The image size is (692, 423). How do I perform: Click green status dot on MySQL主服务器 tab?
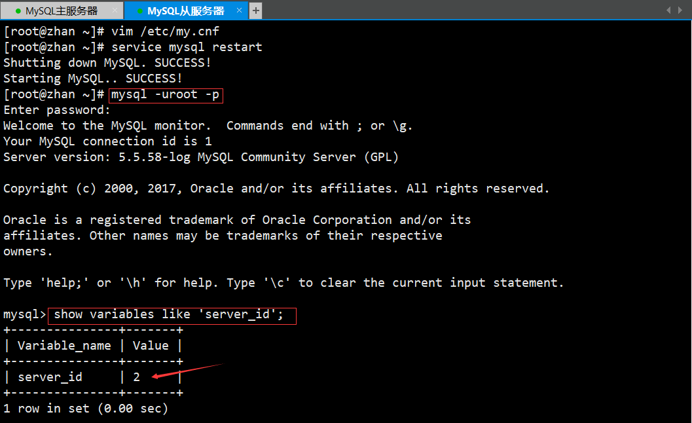click(18, 11)
